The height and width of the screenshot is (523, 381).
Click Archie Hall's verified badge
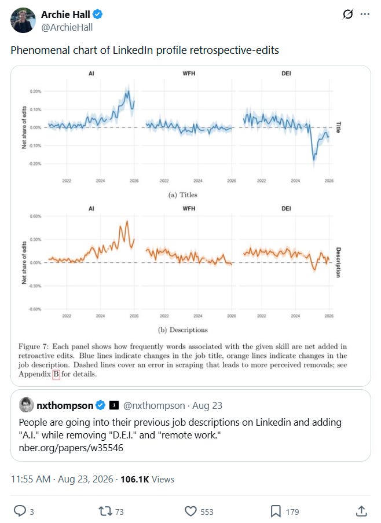tap(98, 14)
